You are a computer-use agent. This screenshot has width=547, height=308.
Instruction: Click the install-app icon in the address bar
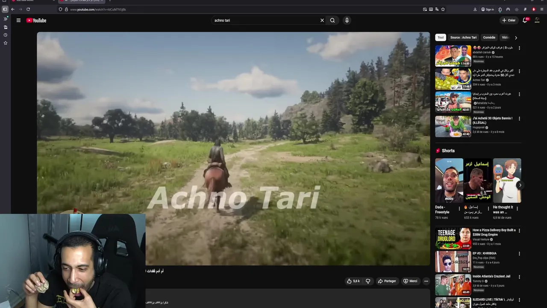[x=431, y=9]
